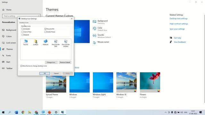Select the This PC icon in dialog

[x=26, y=42]
